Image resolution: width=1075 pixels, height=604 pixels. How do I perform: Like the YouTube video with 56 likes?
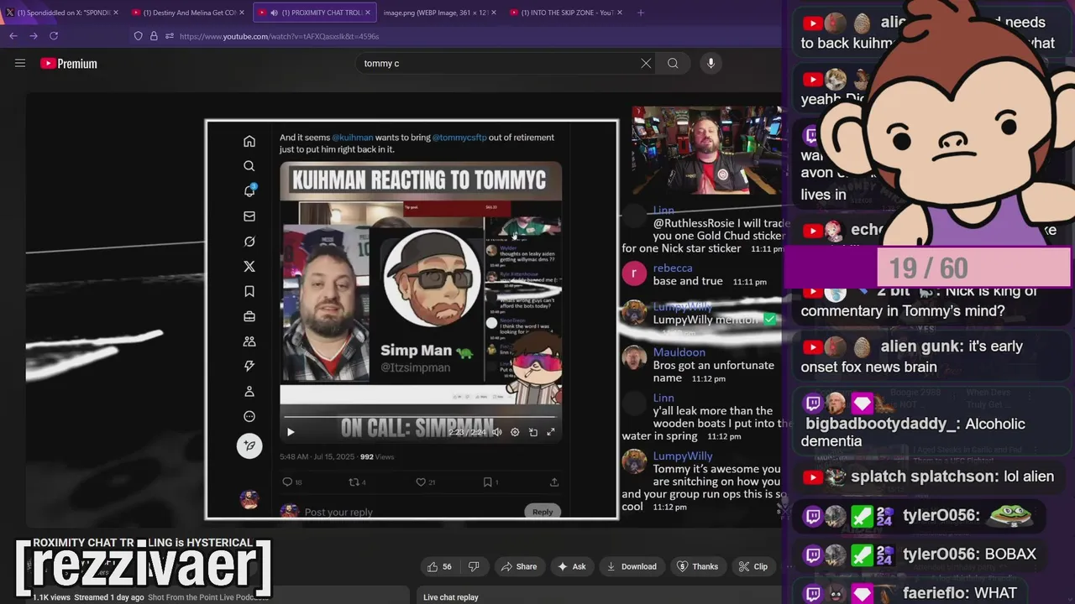439,566
